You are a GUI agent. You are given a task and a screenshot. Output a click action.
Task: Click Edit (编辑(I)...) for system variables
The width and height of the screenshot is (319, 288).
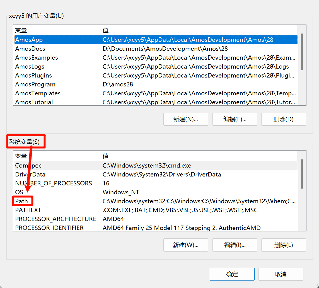click(x=235, y=245)
